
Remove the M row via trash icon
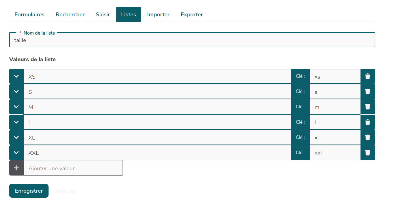pos(367,107)
